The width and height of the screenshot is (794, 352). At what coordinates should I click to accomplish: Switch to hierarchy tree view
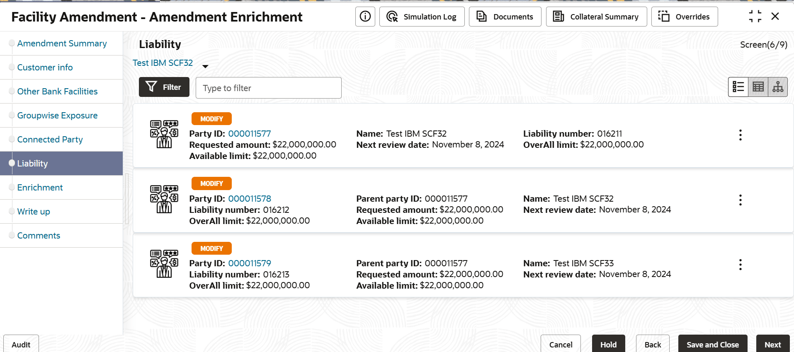778,87
